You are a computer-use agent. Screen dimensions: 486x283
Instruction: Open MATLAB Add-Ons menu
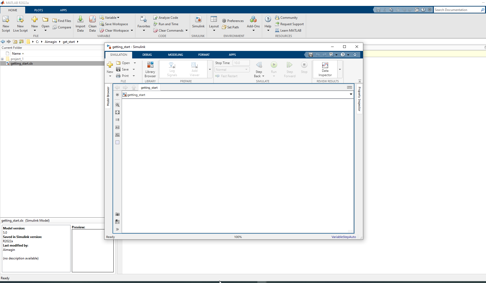253,24
